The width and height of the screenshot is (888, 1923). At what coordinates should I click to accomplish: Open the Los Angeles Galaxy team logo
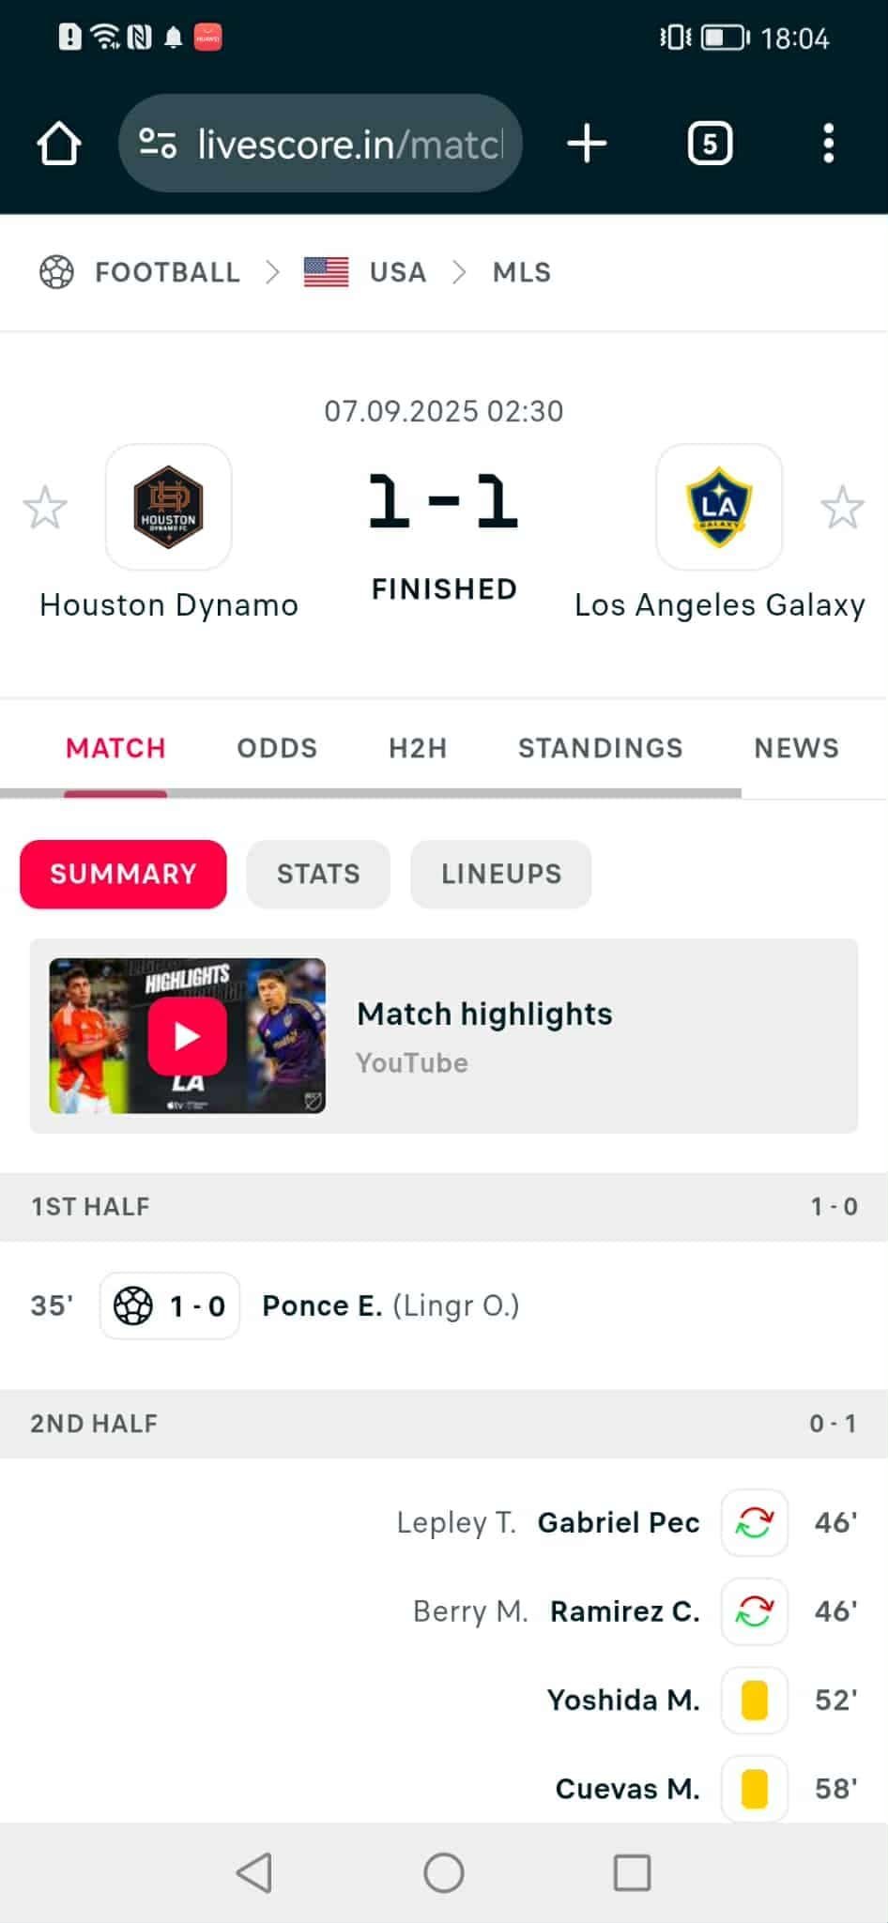coord(719,507)
